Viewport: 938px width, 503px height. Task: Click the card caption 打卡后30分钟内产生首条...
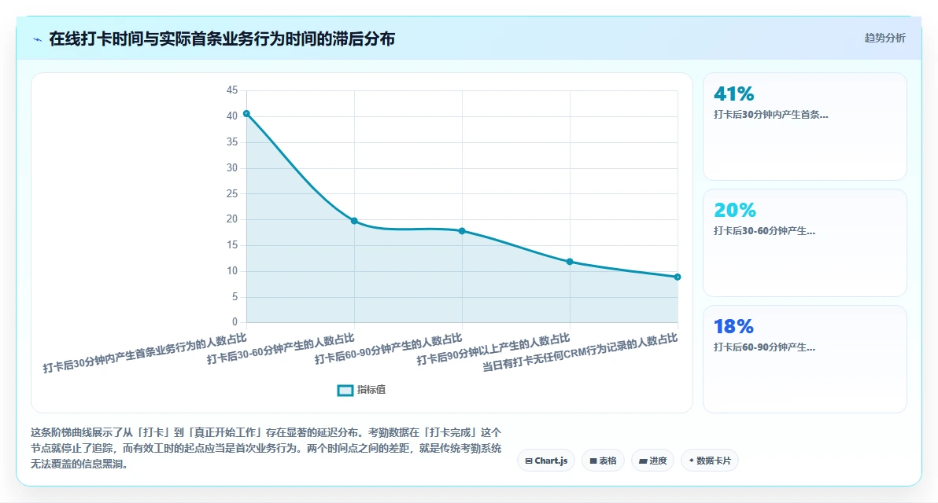770,115
